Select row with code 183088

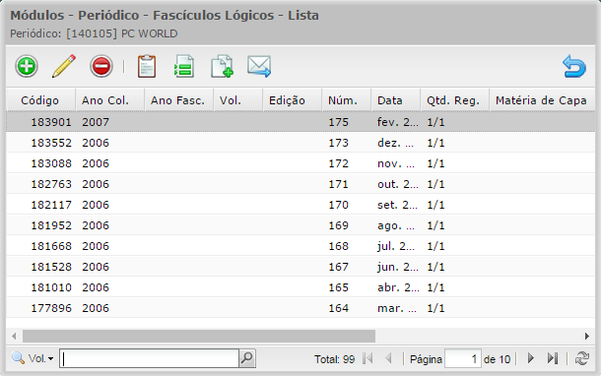(300, 163)
